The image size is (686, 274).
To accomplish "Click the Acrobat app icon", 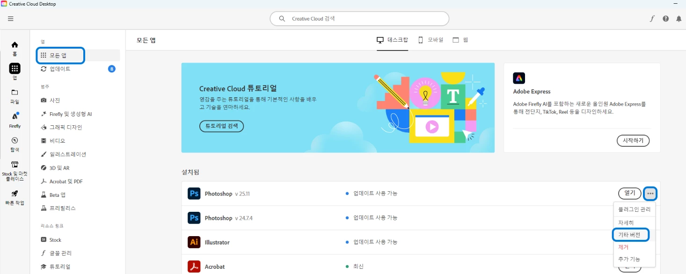I will click(194, 267).
